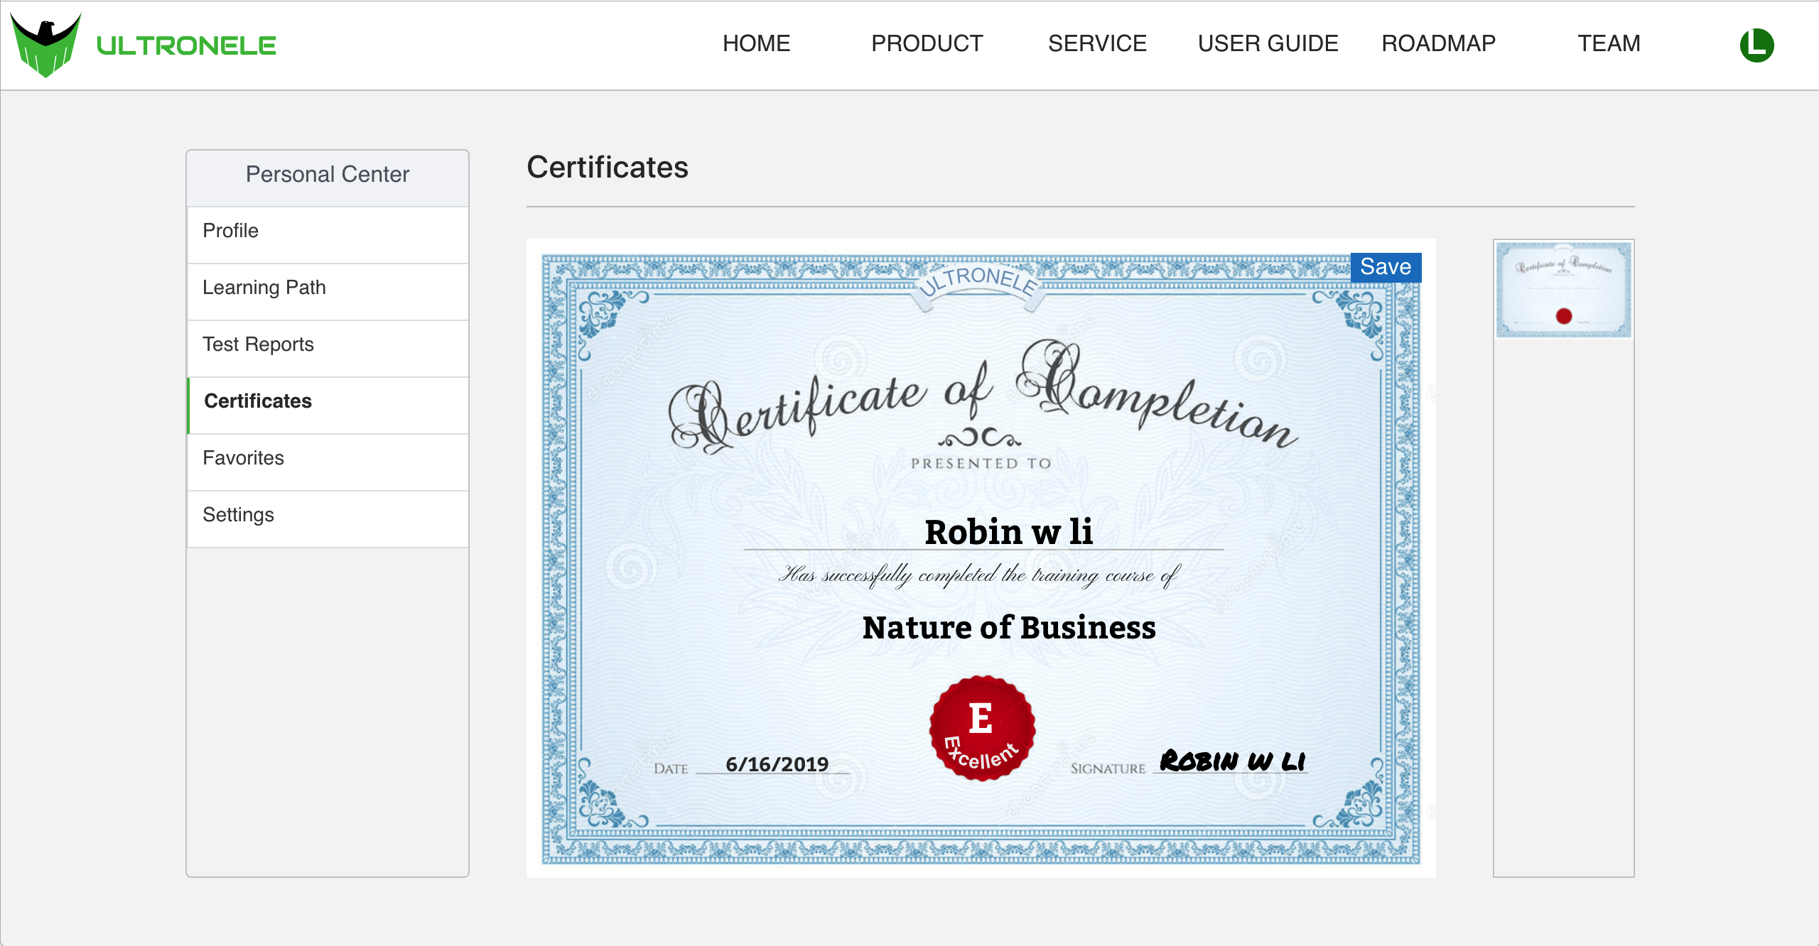Screen dimensions: 1819x946
Task: Open the ROADMAP page
Action: [1438, 44]
